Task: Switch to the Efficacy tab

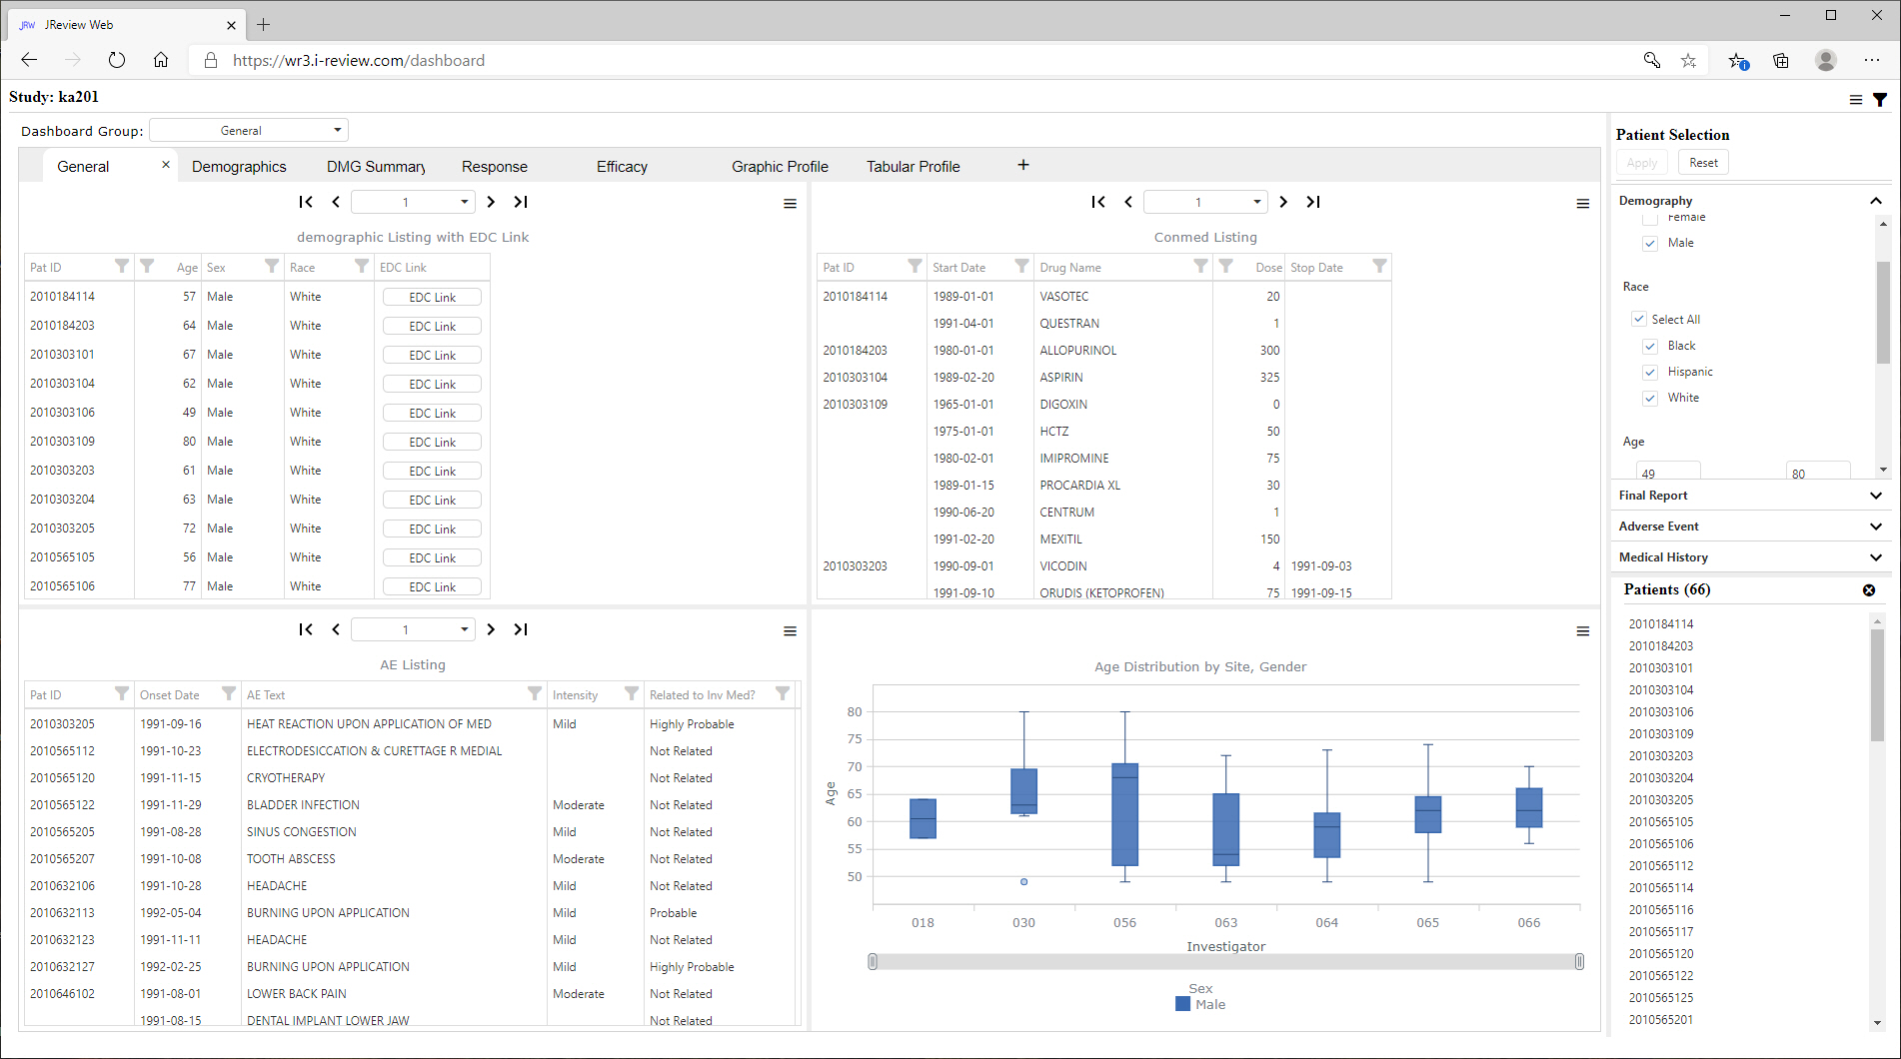Action: 622,167
